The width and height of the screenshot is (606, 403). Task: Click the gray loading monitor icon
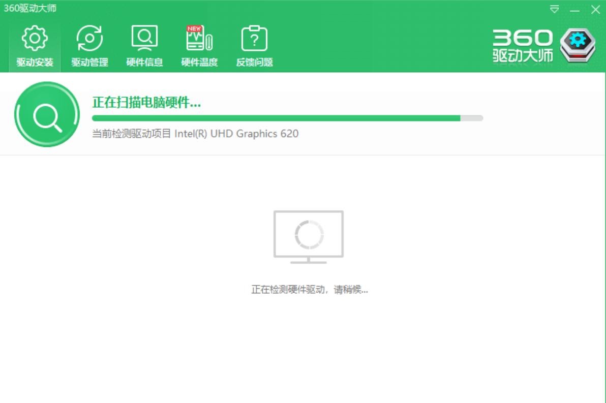click(x=309, y=236)
